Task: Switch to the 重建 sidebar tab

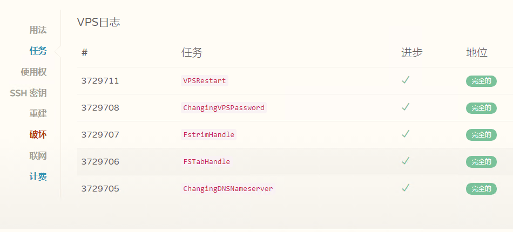Action: [x=38, y=114]
